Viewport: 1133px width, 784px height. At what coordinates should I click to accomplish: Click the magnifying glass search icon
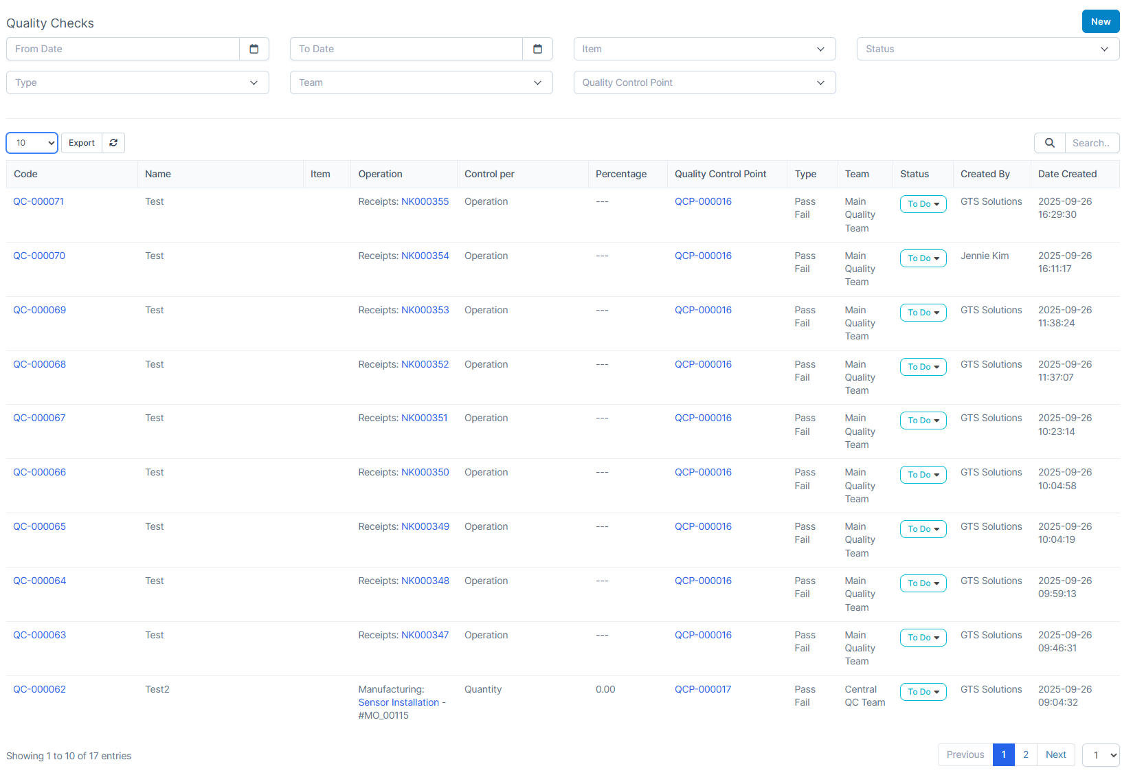pos(1049,143)
